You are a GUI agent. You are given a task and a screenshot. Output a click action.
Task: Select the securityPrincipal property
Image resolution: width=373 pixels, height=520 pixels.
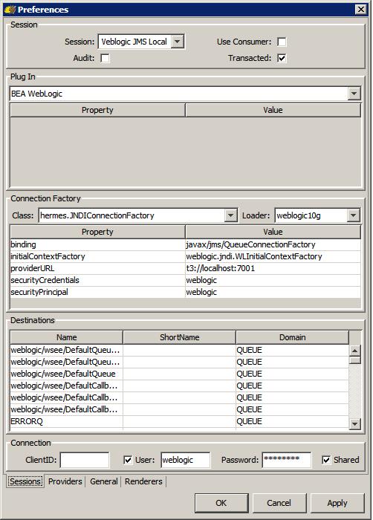pyautogui.click(x=97, y=292)
